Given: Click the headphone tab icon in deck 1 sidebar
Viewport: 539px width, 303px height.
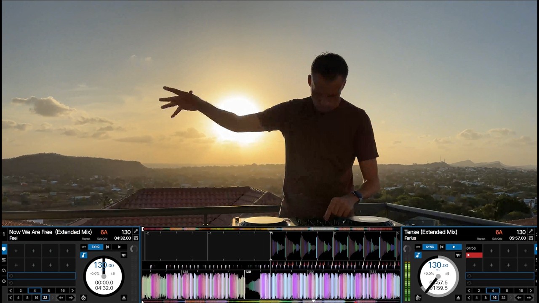Looking at the screenshot, I should pyautogui.click(x=4, y=270).
